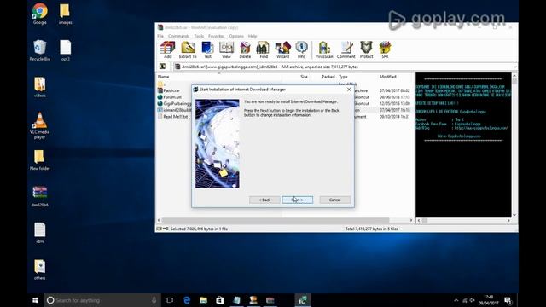This screenshot has width=546, height=307.
Task: Open the Options menu in WinRAR
Action: point(236,36)
